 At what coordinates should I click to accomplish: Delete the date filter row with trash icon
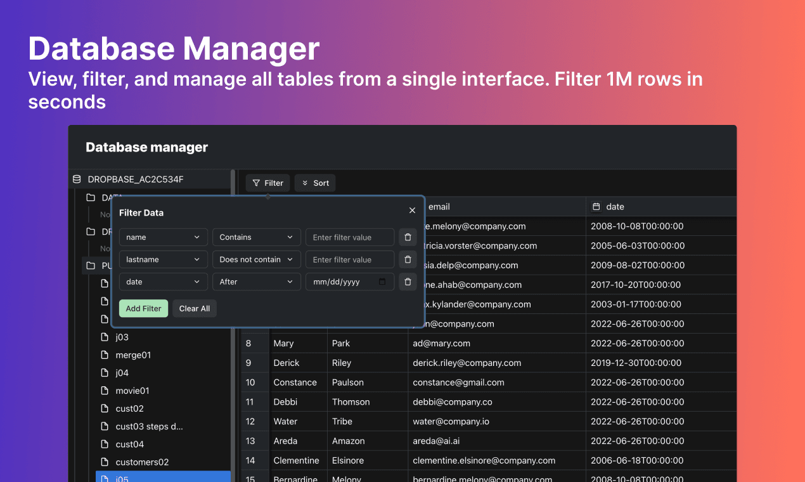[408, 282]
